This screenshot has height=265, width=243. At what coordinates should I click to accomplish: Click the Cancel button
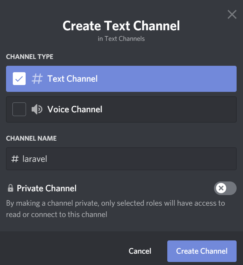pyautogui.click(x=140, y=251)
